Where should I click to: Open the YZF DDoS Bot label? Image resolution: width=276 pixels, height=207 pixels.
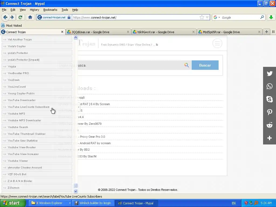(x=37, y=174)
